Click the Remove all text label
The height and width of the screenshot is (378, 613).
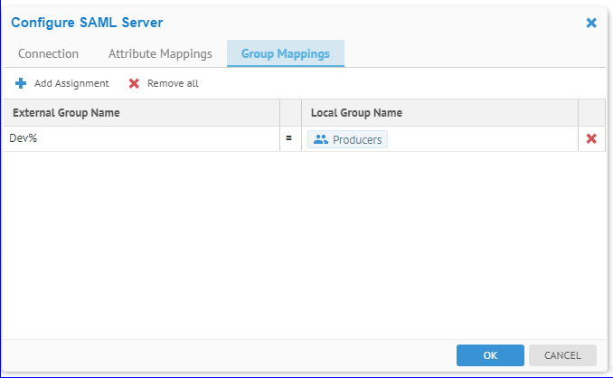(x=173, y=83)
